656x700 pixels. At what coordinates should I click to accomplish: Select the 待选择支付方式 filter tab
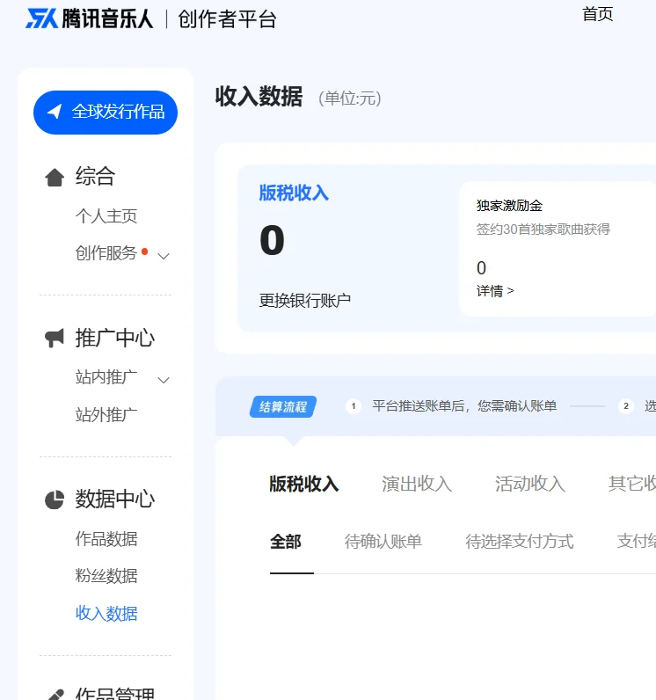coord(520,542)
